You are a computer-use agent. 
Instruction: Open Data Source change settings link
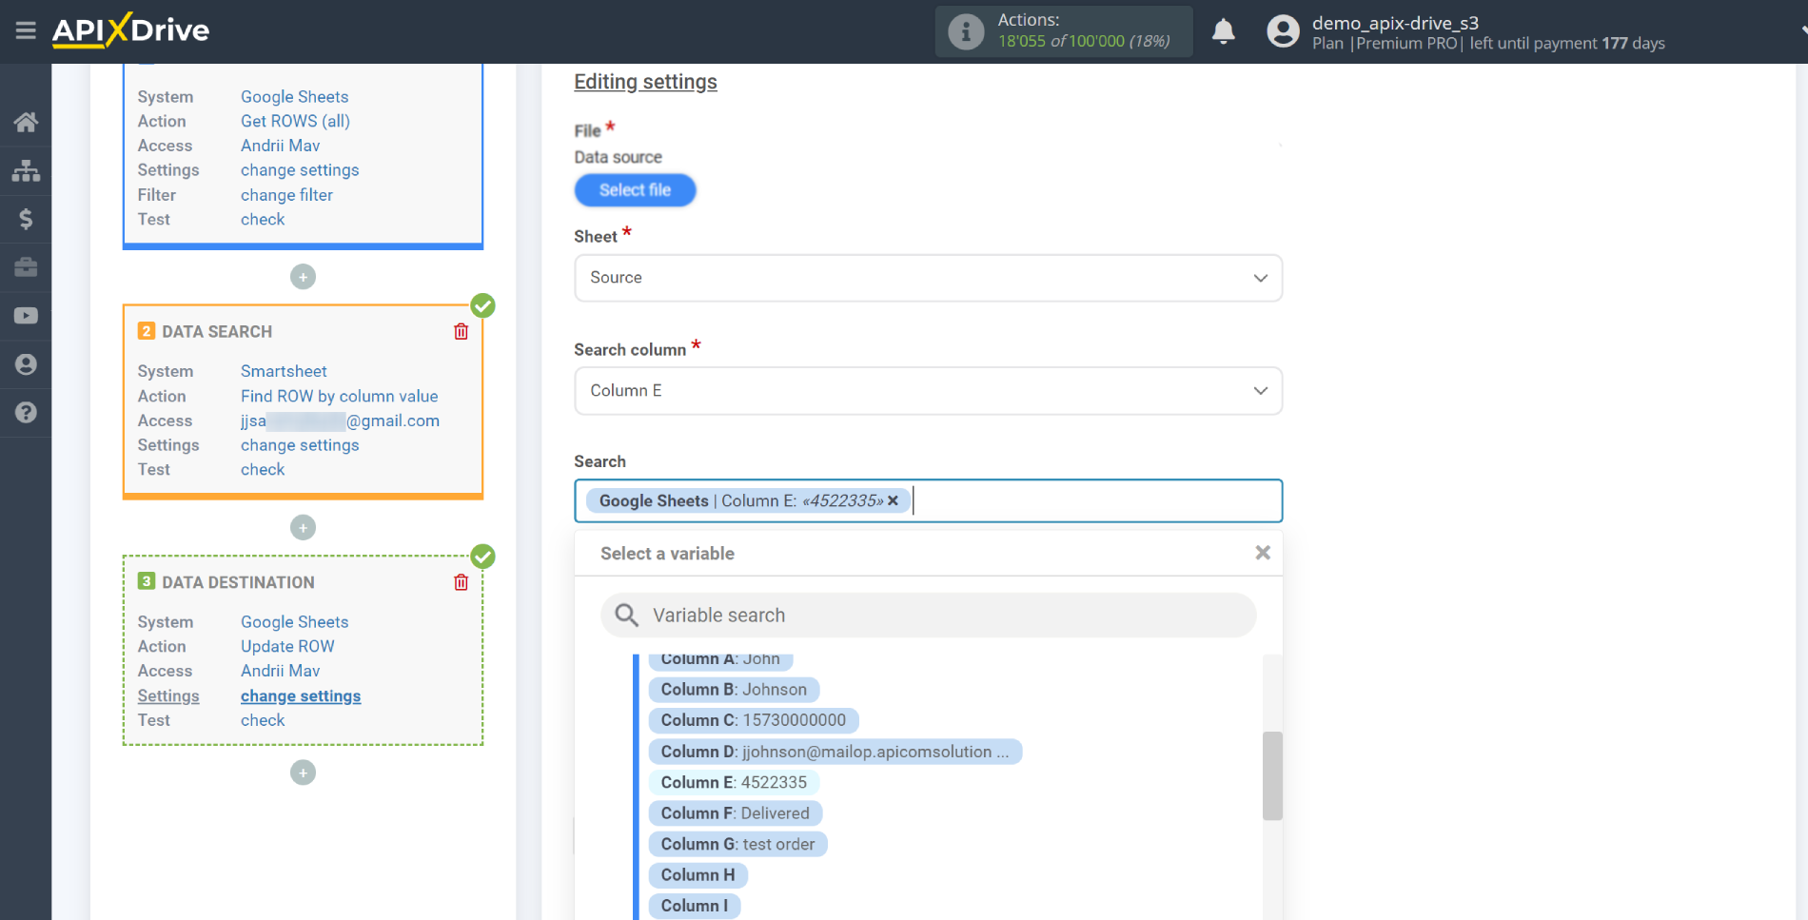coord(300,170)
